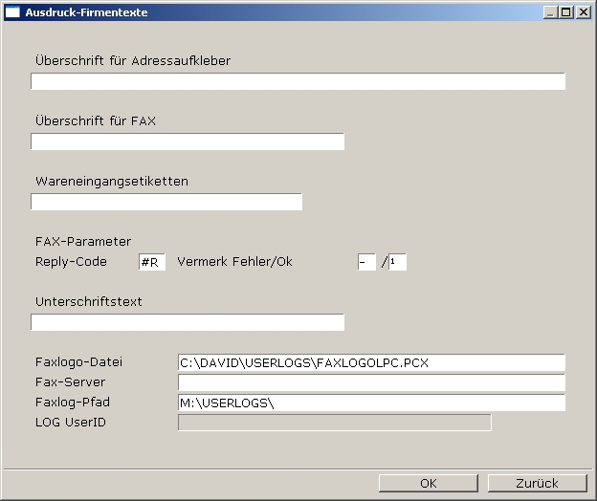Focus the Überschrift für Adressaufkleber field
This screenshot has width=597, height=501.
(x=298, y=81)
